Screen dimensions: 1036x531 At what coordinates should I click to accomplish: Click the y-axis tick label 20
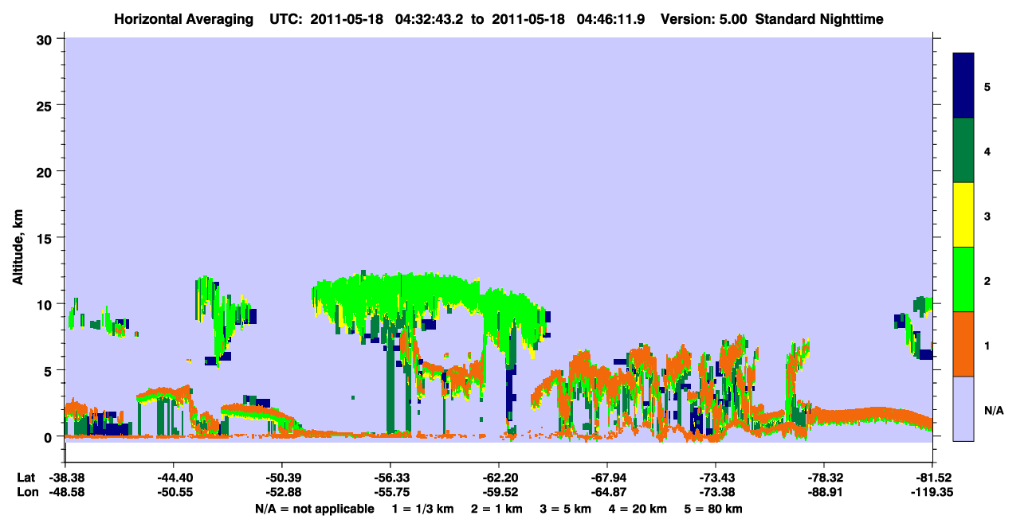(x=46, y=171)
